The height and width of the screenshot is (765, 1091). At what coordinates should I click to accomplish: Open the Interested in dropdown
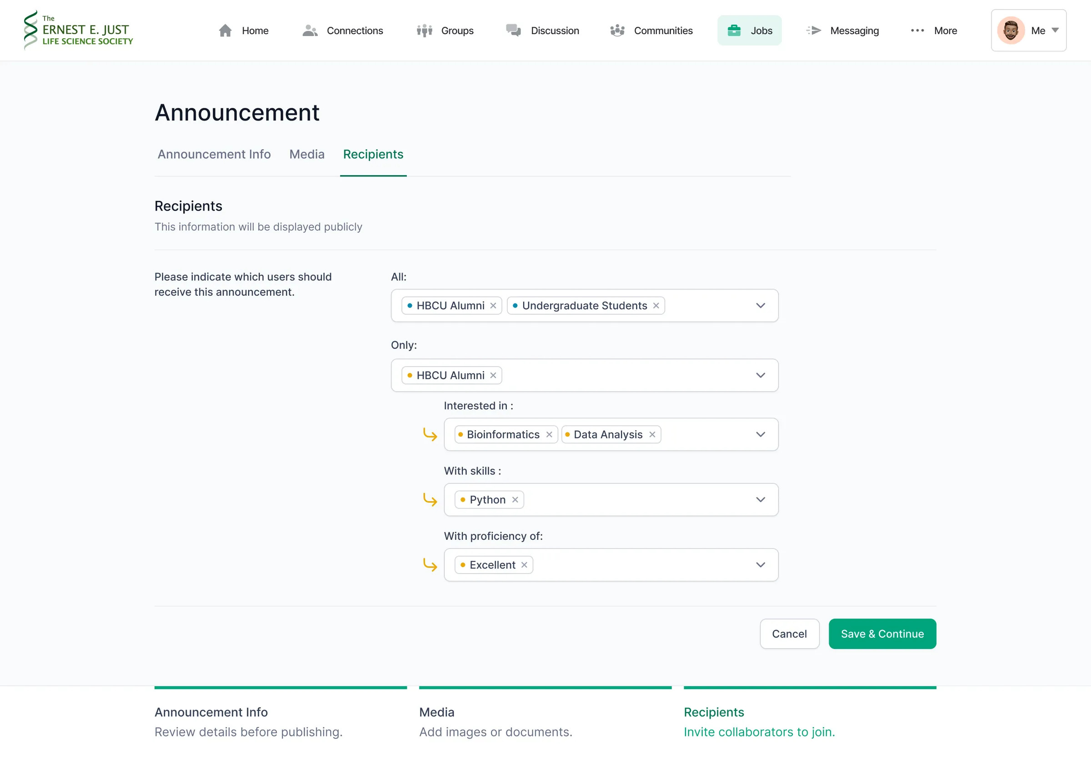tap(760, 434)
